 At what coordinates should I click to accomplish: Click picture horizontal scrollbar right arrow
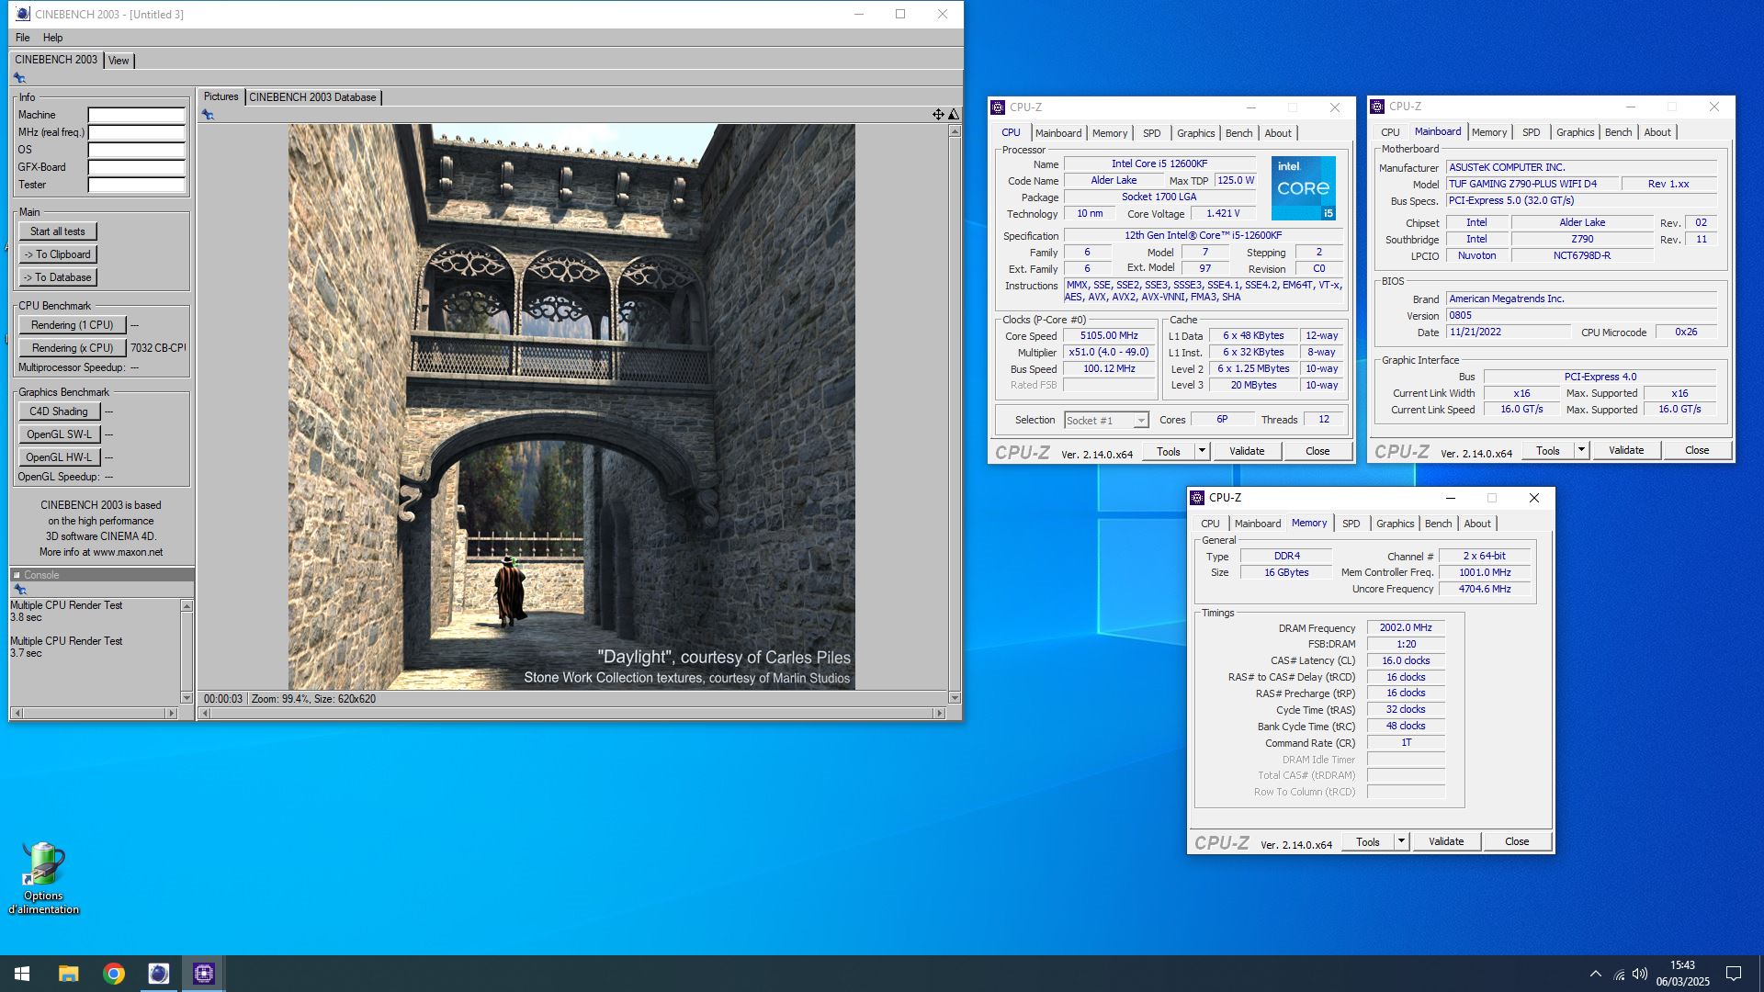pyautogui.click(x=939, y=714)
